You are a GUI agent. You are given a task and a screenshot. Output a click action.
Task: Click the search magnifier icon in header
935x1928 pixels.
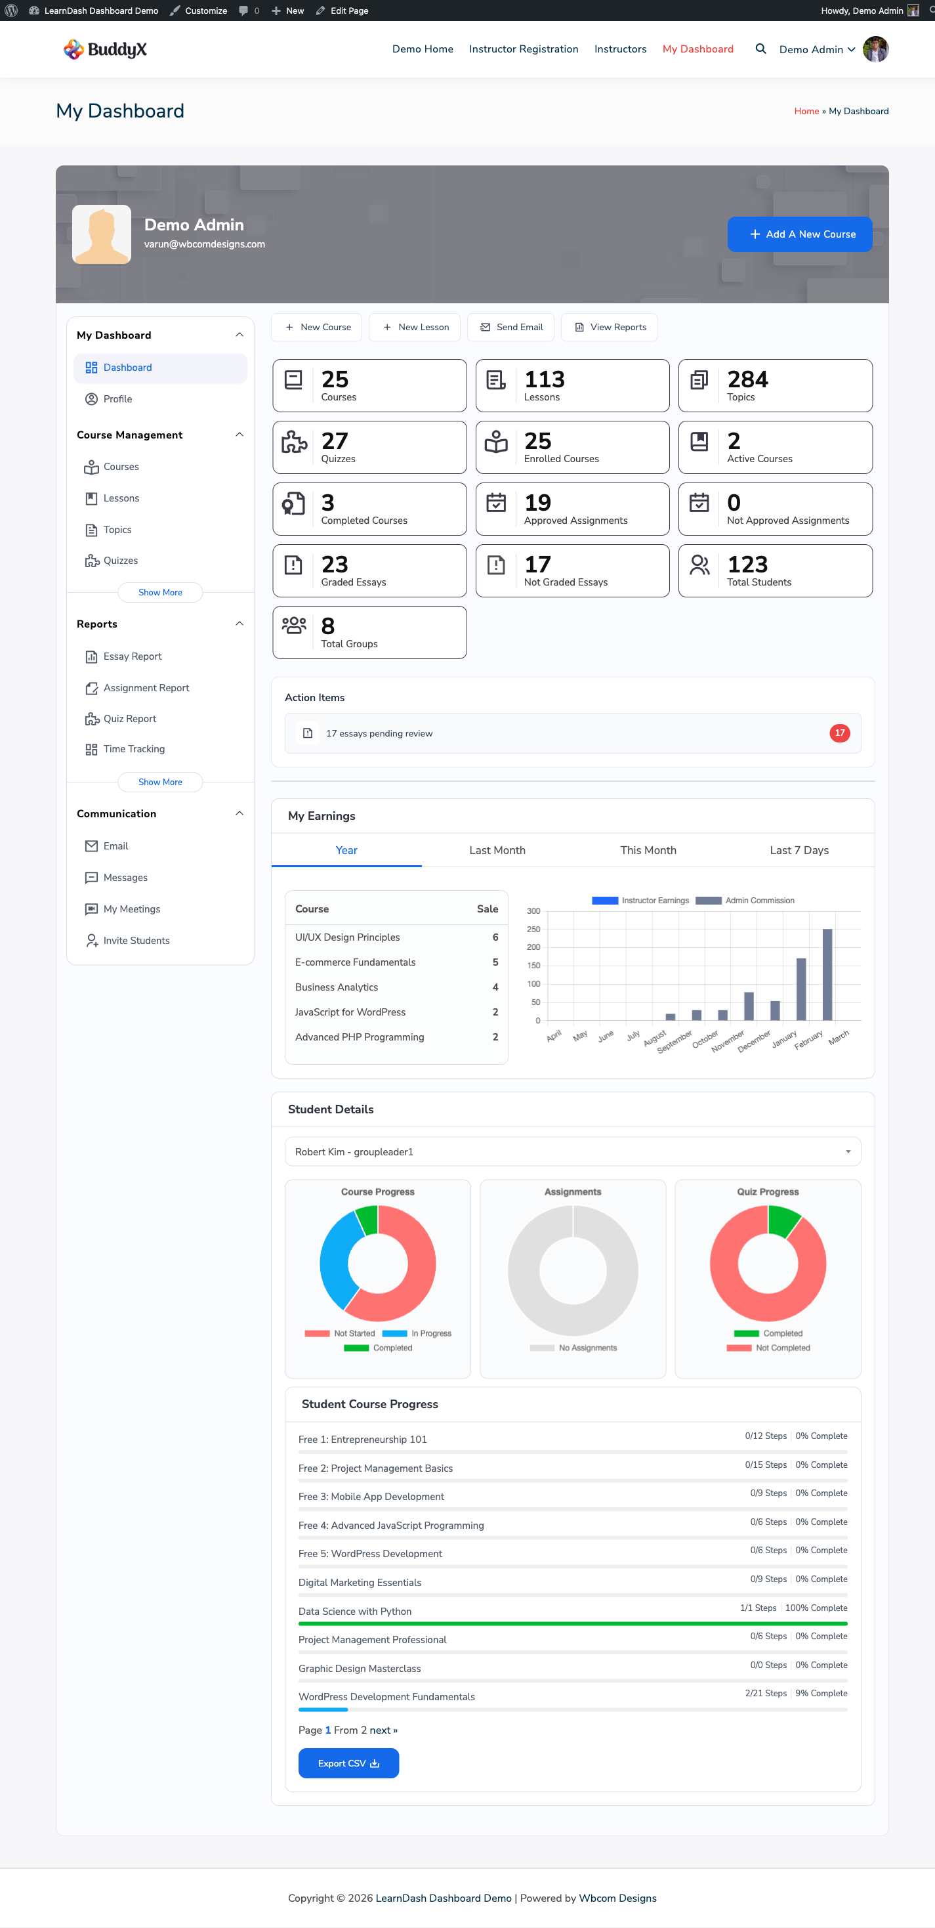[760, 49]
